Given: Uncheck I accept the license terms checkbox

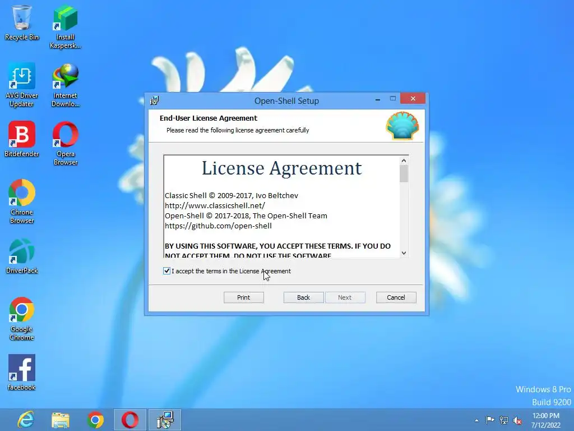Looking at the screenshot, I should point(166,271).
